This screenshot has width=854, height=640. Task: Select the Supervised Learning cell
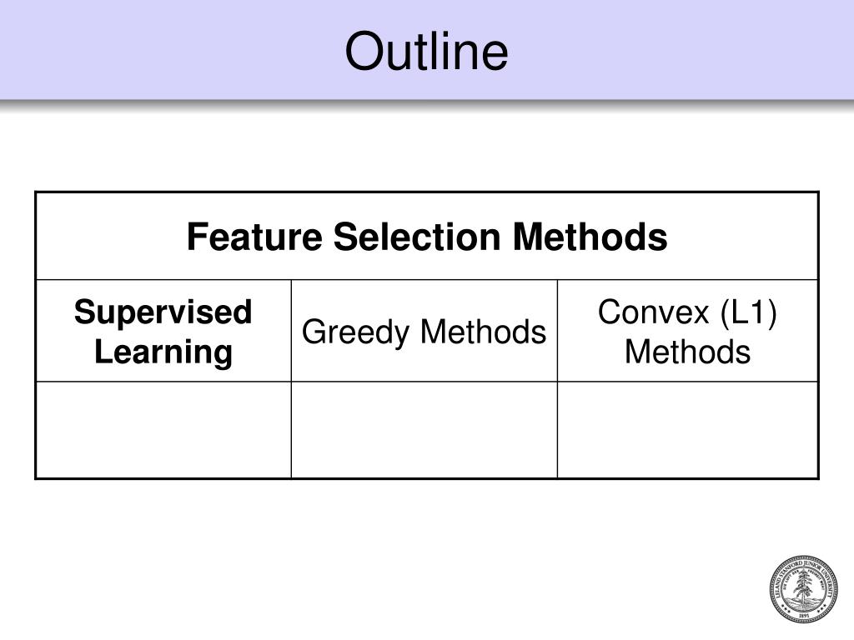[163, 331]
